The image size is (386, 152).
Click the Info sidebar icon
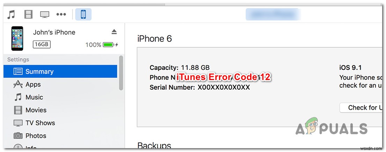coord(18,147)
